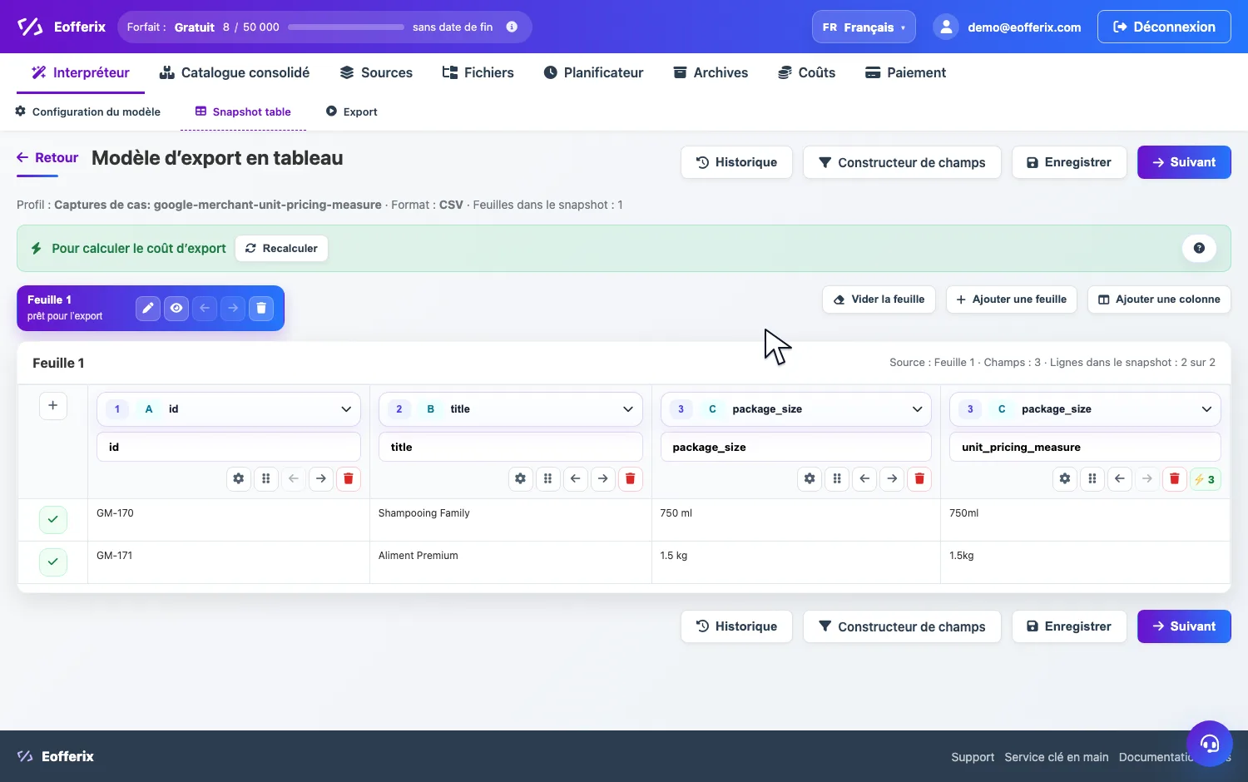The image size is (1248, 782).
Task: Click the title output name field
Action: coord(511,447)
